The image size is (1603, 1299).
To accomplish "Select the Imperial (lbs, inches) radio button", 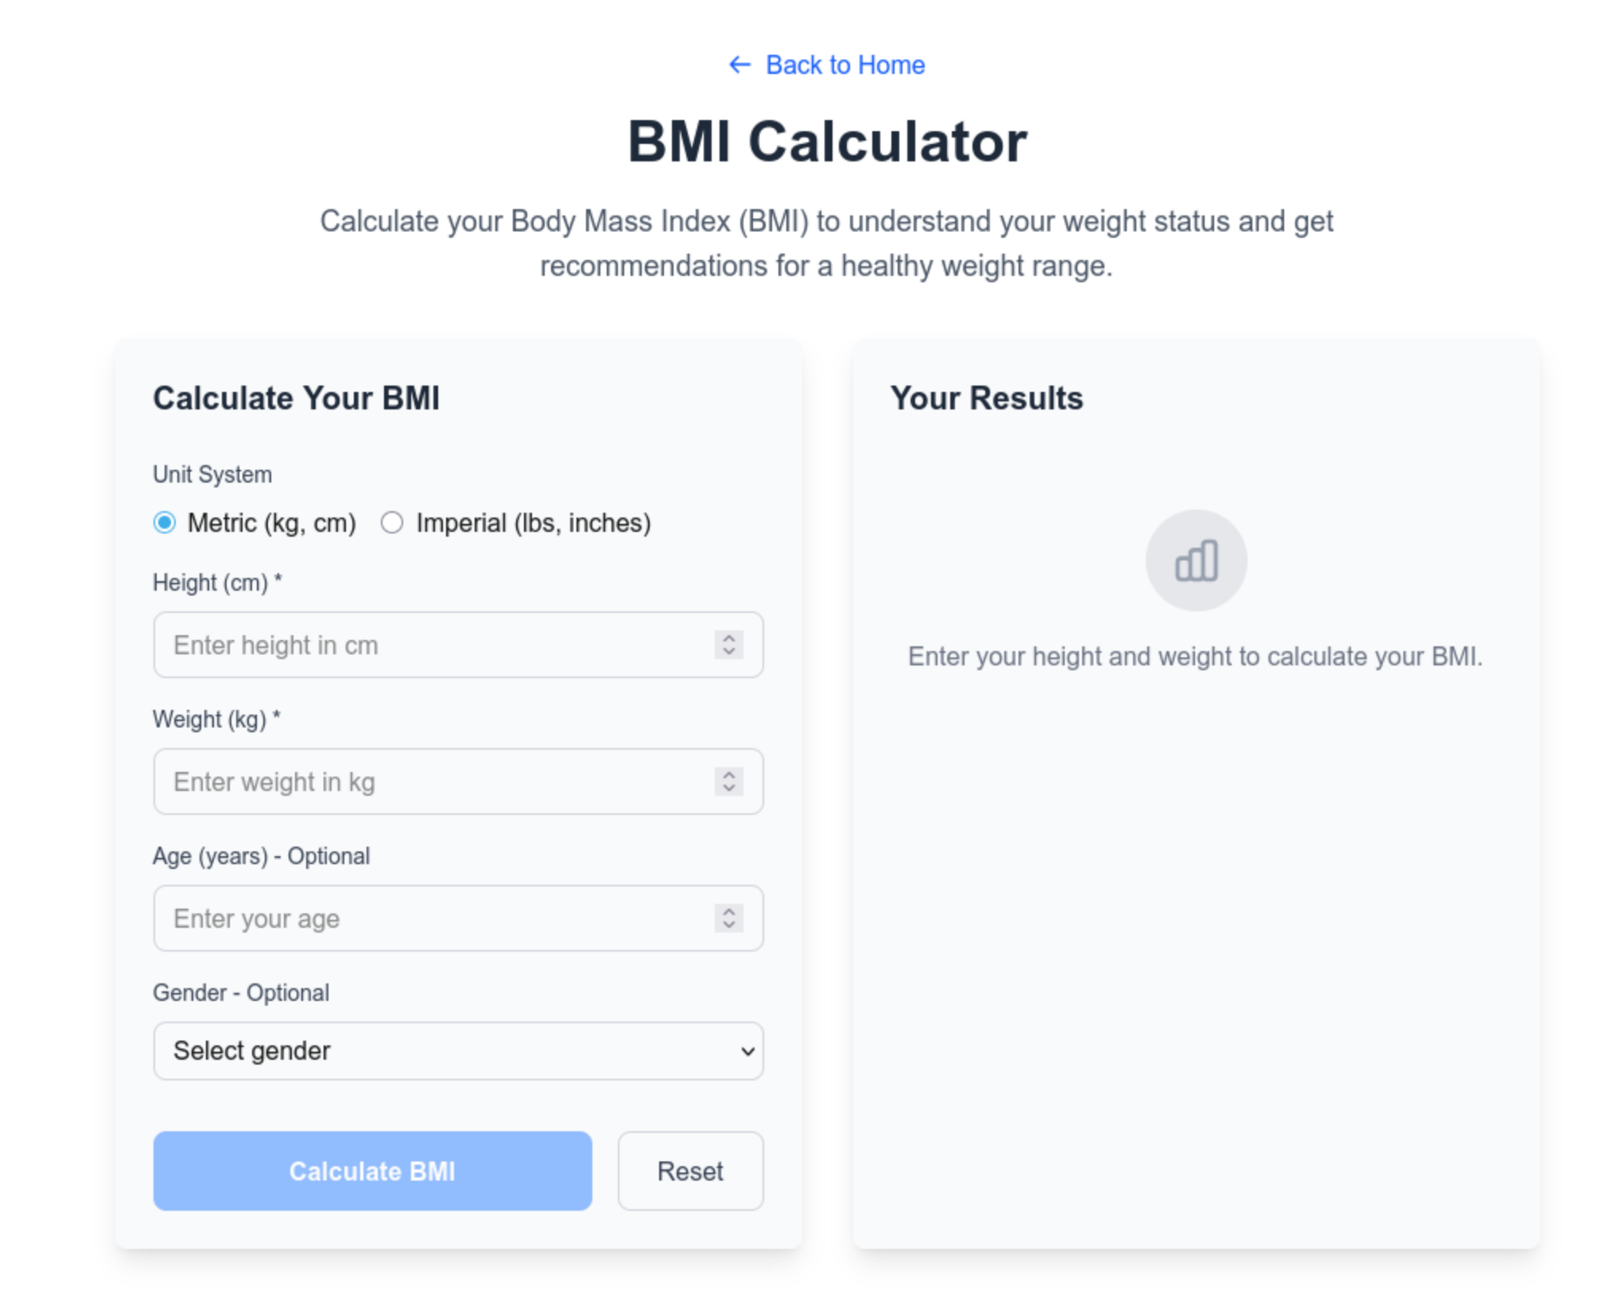I will point(392,523).
